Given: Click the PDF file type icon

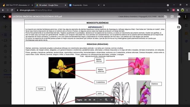Looking at the screenshot, I should (x=10, y=17).
